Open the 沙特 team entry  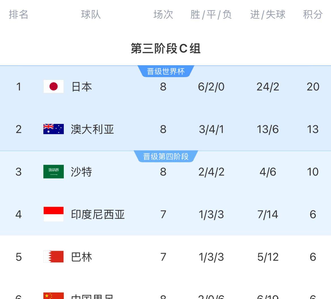pos(82,172)
